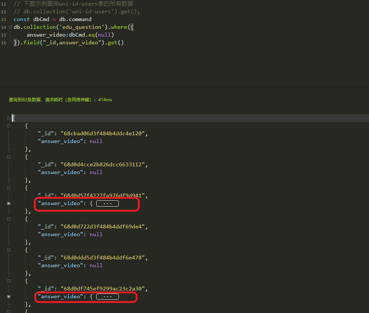This screenshot has height=313, width=369.
Task: Expand answer_video via plus icon under 68d0d57f4227fa976df9d941
Action: (8, 204)
